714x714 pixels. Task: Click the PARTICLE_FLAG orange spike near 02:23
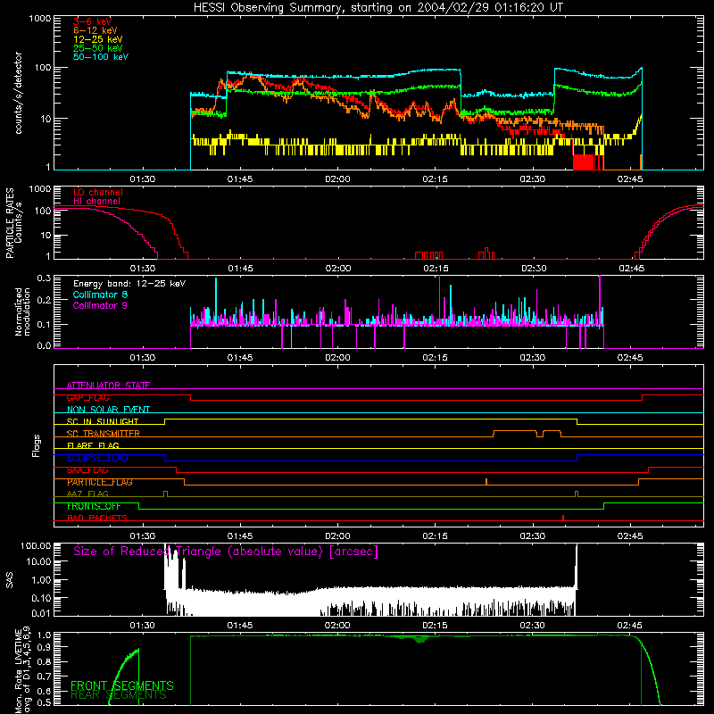click(486, 482)
